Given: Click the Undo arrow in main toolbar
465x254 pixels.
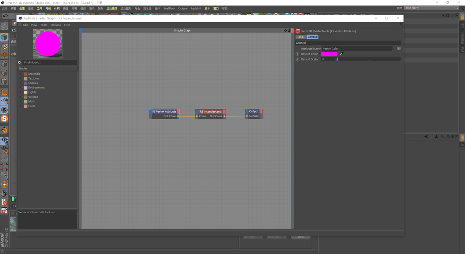Looking at the screenshot, I should 6,16.
